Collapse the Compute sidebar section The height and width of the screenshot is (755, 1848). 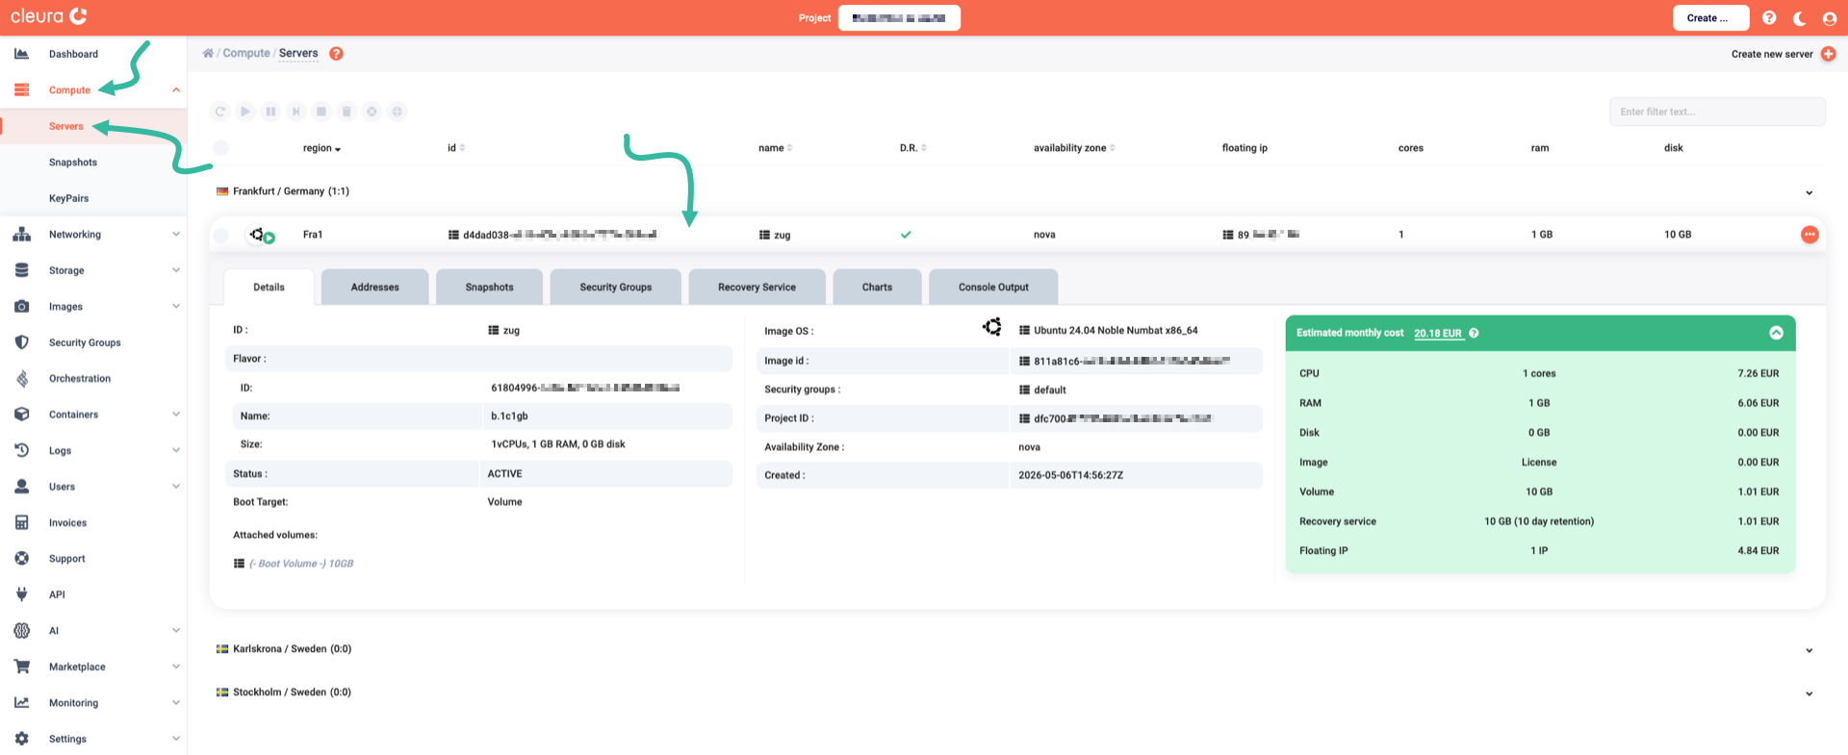coord(176,90)
